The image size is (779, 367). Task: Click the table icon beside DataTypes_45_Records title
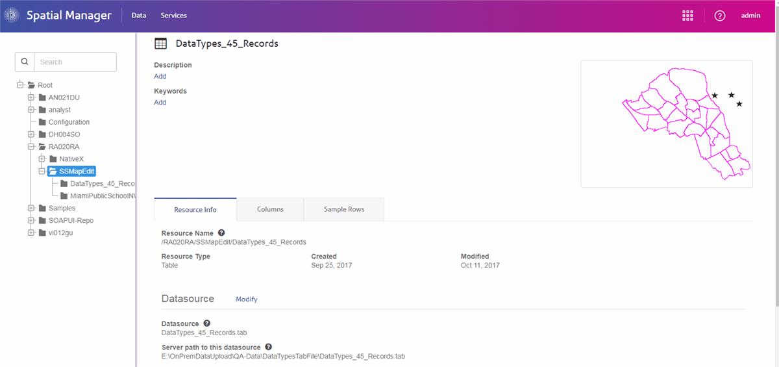coord(160,44)
